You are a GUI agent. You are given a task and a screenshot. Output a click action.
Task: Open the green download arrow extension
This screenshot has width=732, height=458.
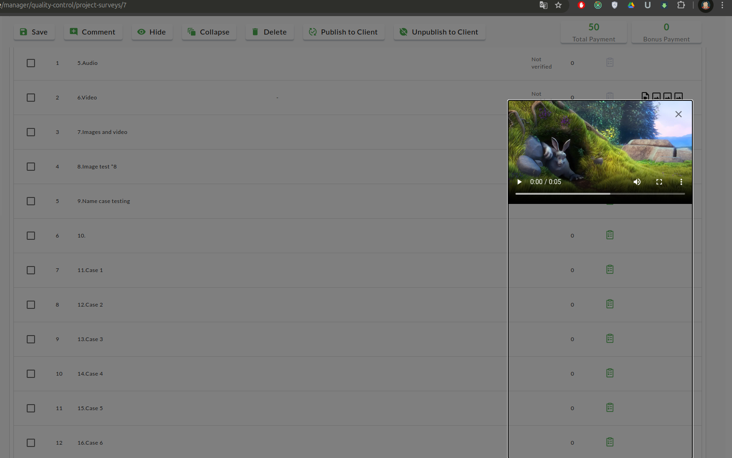coord(664,5)
